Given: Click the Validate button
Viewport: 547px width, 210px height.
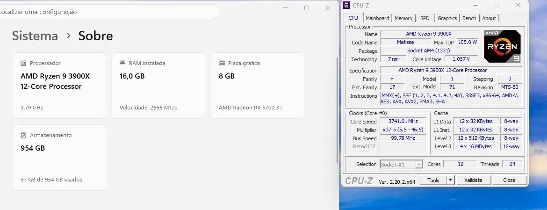Looking at the screenshot, I should [474, 181].
